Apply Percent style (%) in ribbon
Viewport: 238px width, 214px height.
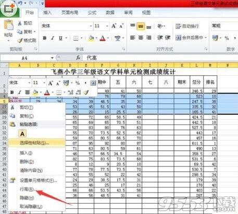click(227, 38)
